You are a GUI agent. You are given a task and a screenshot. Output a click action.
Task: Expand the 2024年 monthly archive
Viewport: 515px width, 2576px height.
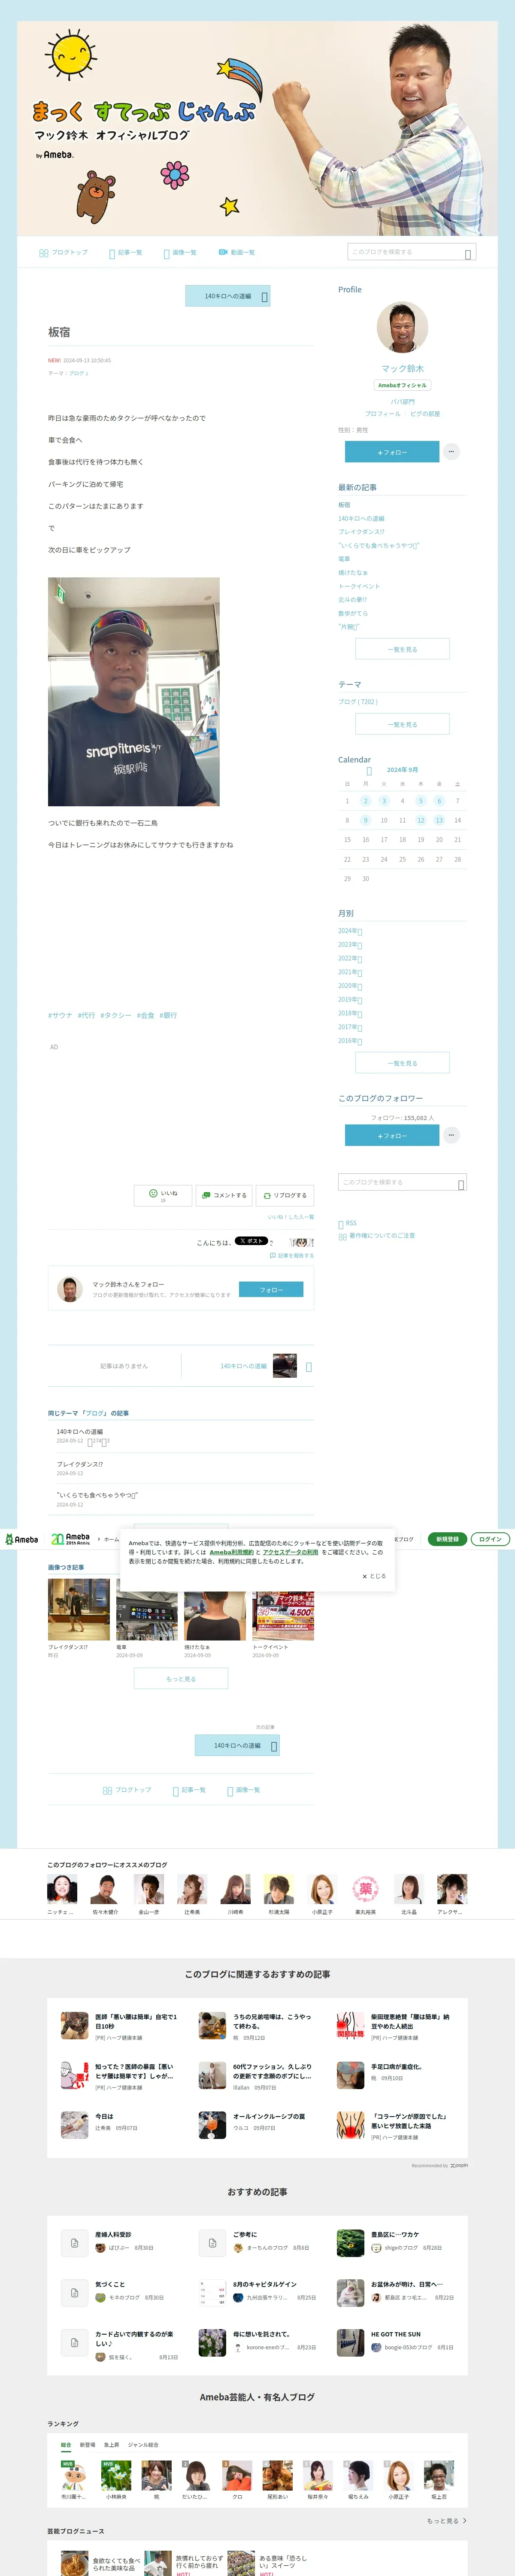point(350,930)
